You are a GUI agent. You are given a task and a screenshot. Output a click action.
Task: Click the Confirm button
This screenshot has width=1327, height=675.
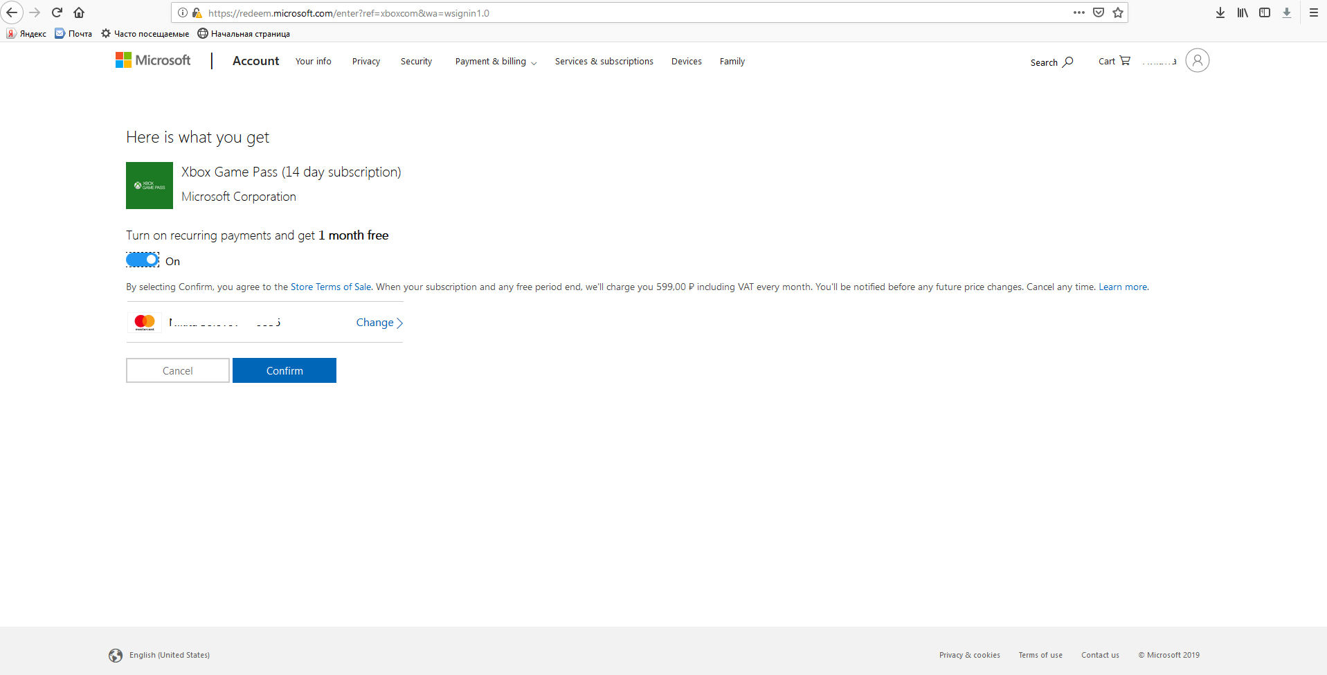coord(285,370)
